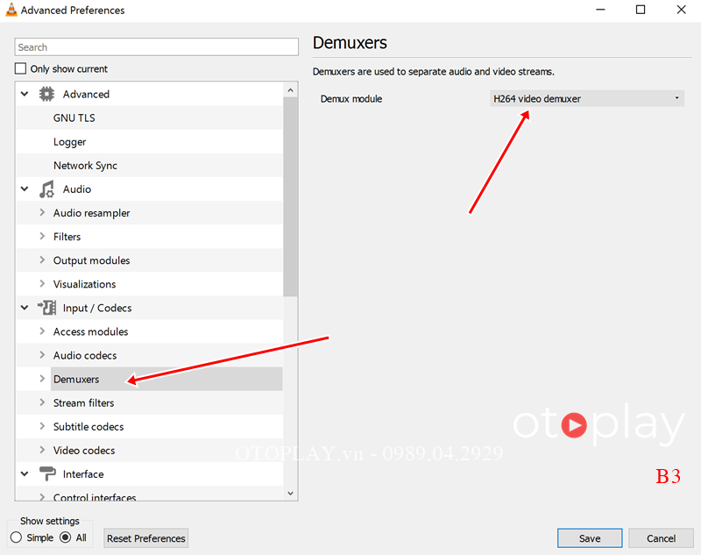Minimize the Advanced Preferences window
The image size is (701, 555).
point(600,10)
